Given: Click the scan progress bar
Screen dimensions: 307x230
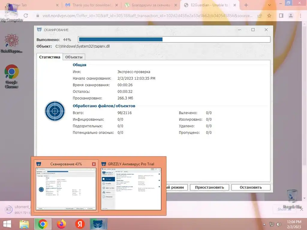Looking at the screenshot, I should (x=174, y=40).
